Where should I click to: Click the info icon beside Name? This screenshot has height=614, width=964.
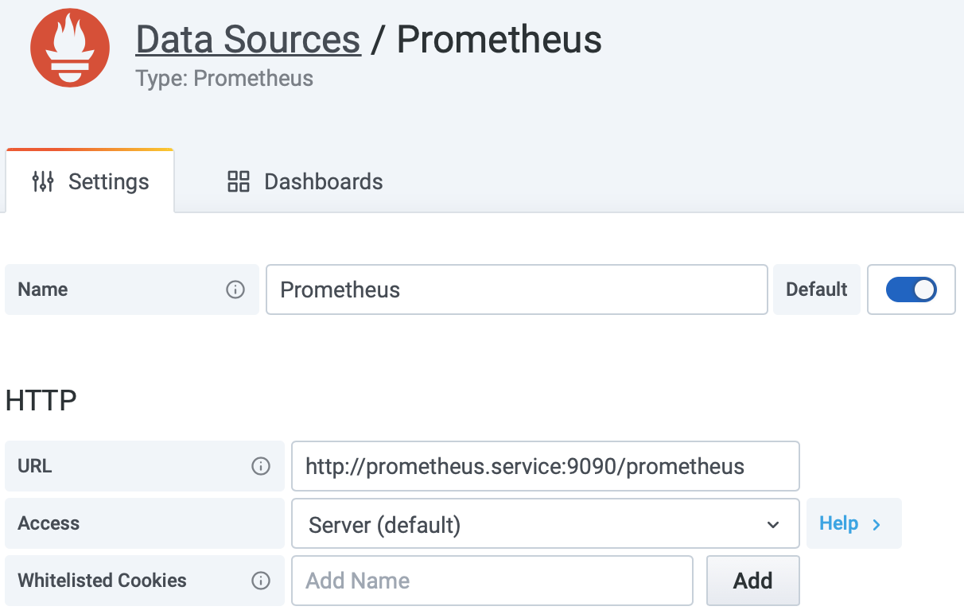tap(235, 290)
